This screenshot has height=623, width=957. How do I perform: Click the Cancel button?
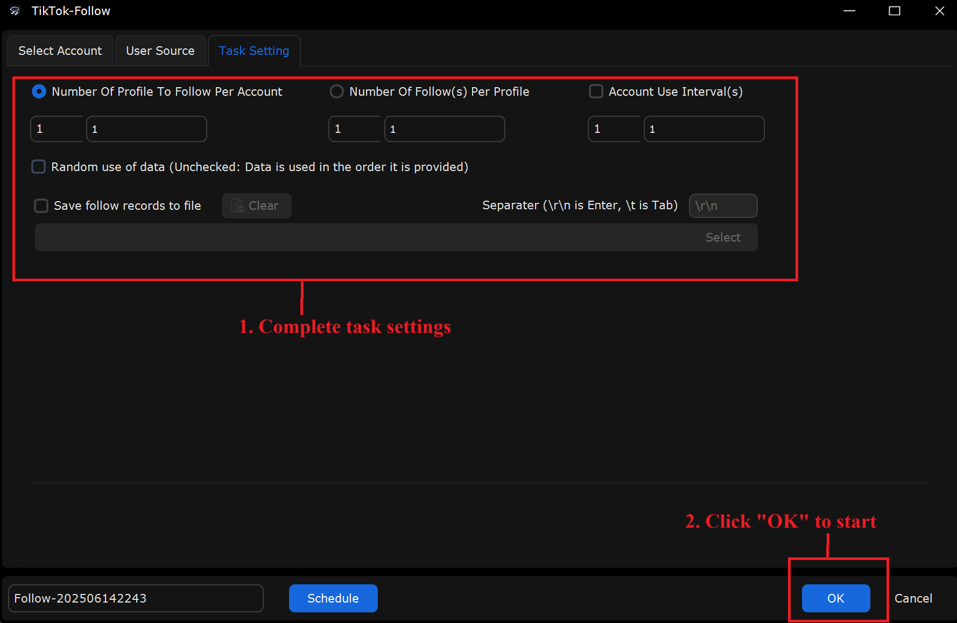click(x=913, y=598)
